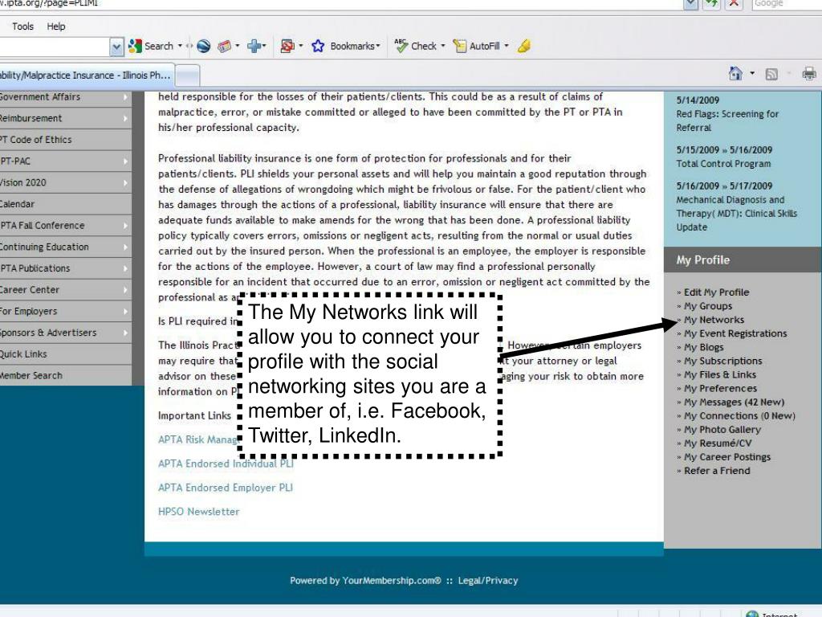The width and height of the screenshot is (822, 617).
Task: Open My Messages (42 New)
Action: pos(734,402)
